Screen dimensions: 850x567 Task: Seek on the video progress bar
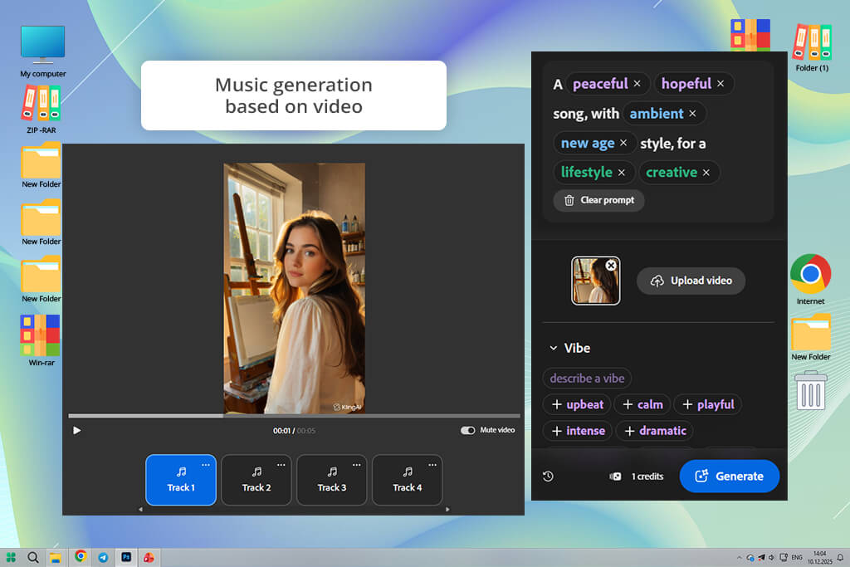(x=294, y=416)
